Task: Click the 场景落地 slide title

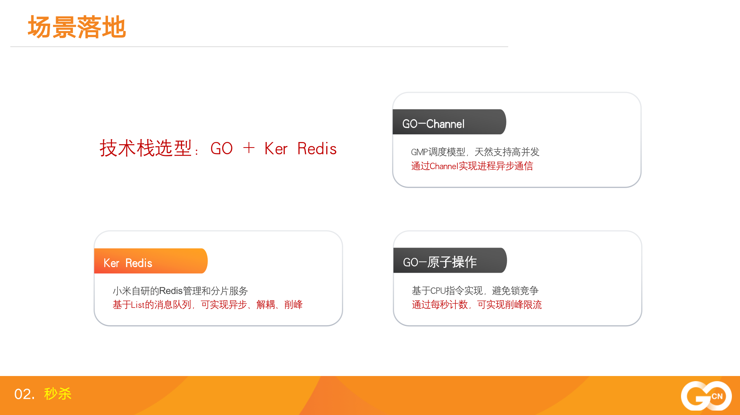Action: point(77,27)
